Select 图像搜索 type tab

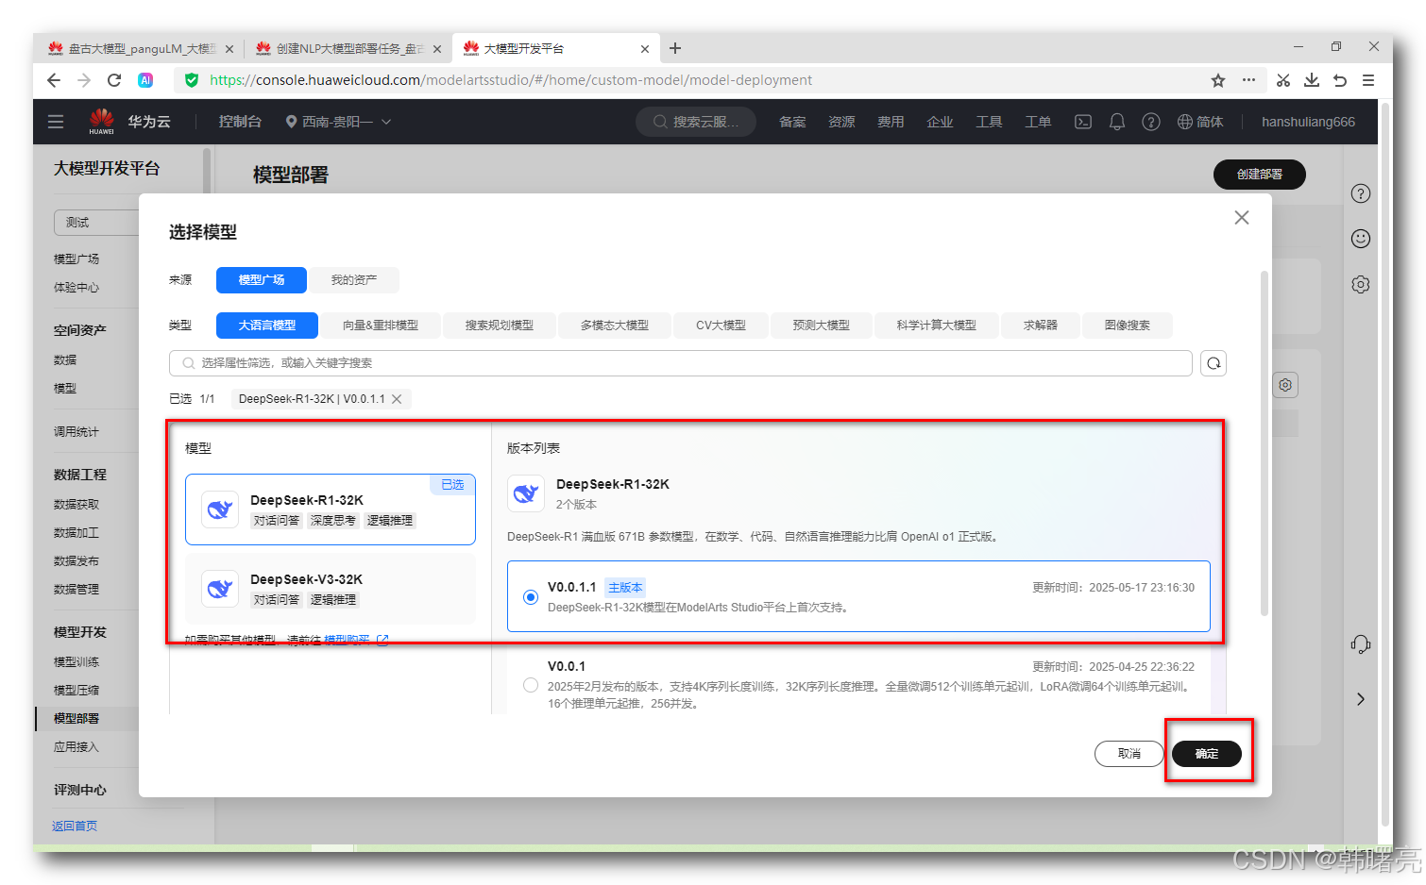pos(1128,326)
